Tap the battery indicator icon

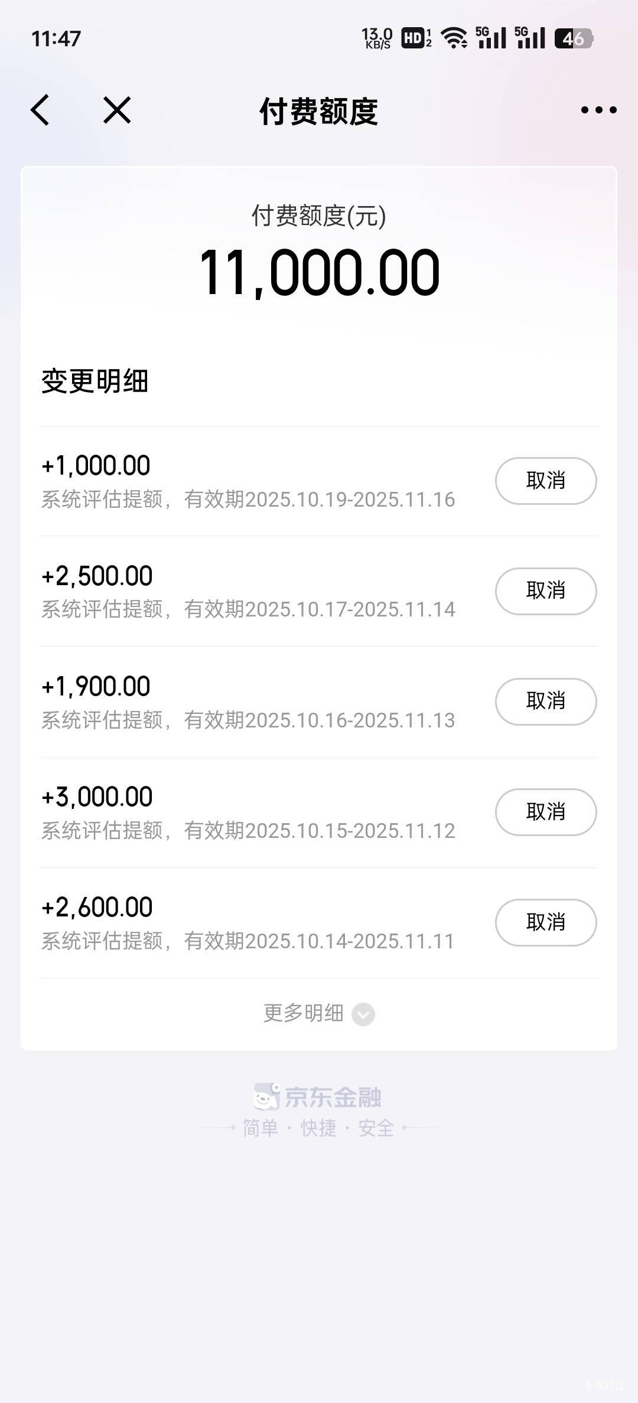[x=574, y=38]
